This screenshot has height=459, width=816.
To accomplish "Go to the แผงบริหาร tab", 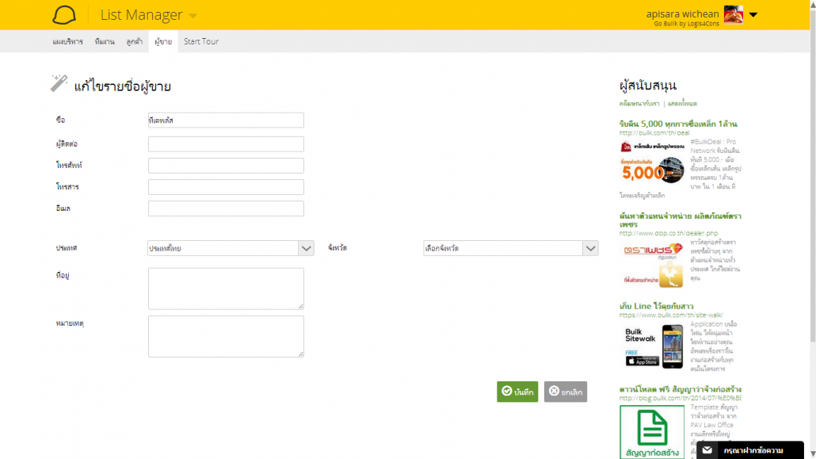I will click(67, 42).
